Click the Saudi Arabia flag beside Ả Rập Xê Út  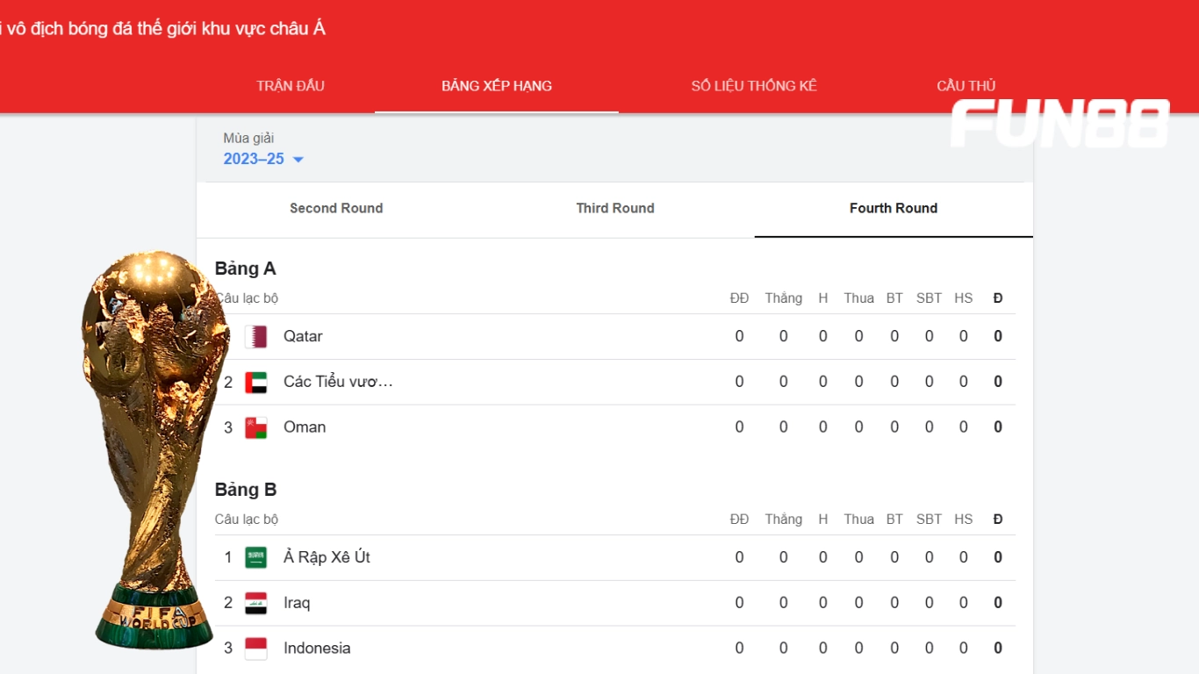click(256, 557)
